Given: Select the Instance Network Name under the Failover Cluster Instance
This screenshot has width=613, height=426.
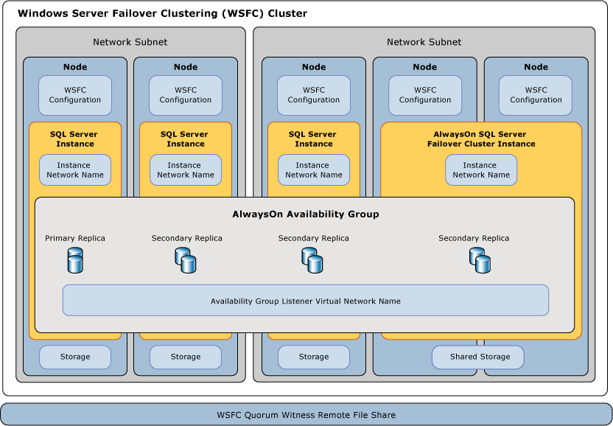Looking at the screenshot, I should click(x=481, y=170).
